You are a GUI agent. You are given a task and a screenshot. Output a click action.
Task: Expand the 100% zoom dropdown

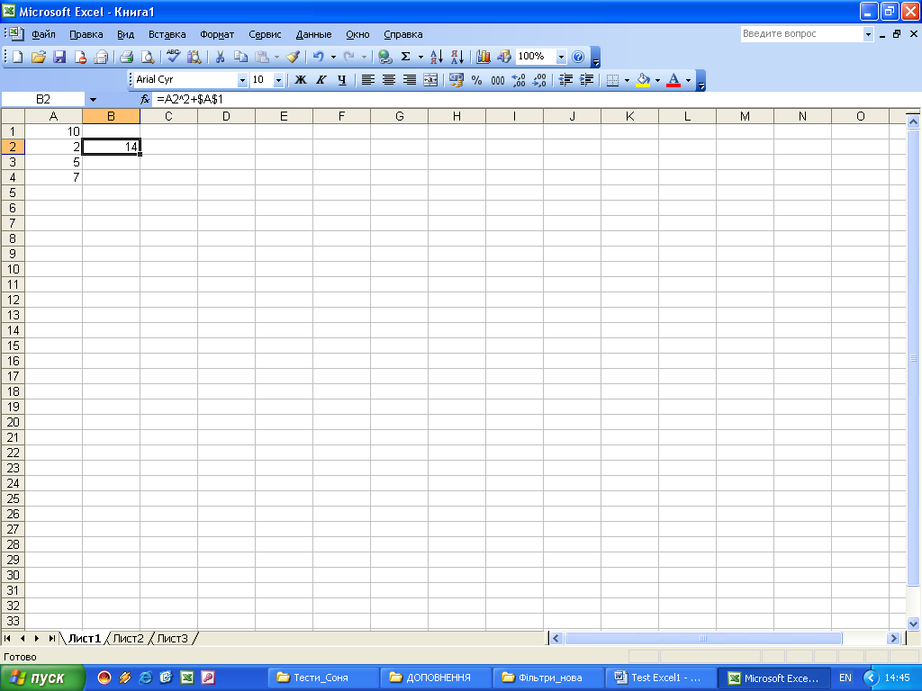(x=561, y=57)
